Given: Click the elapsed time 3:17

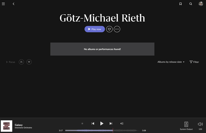Looking at the screenshot, I should (61, 131).
